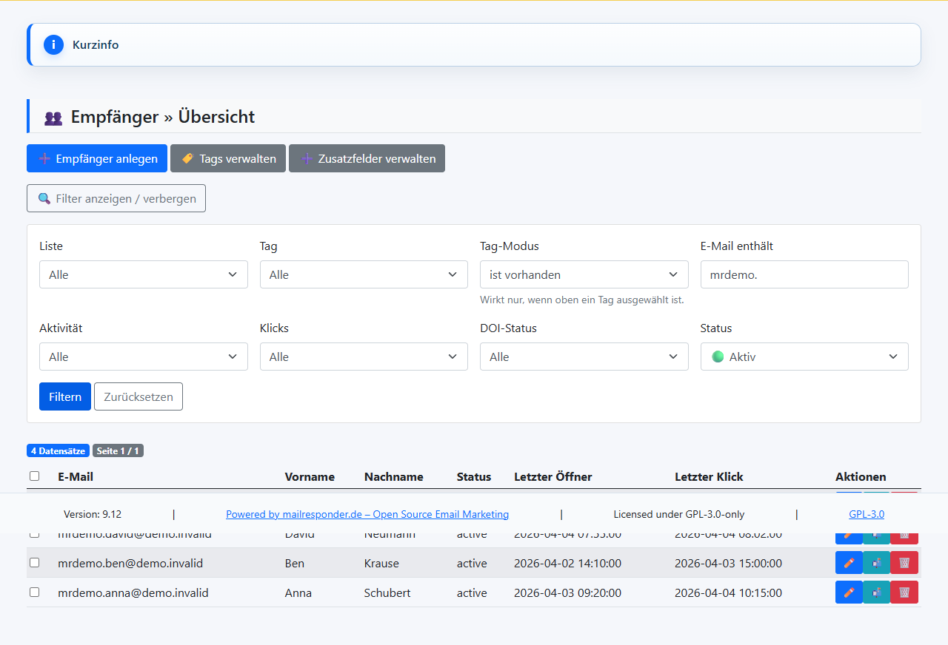This screenshot has height=645, width=948.
Task: Focus the E-Mail enthält text field
Action: tap(804, 274)
